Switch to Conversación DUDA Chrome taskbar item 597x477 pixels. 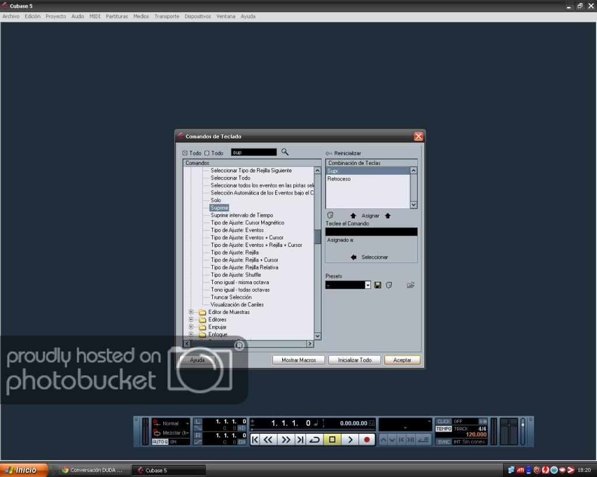93,470
